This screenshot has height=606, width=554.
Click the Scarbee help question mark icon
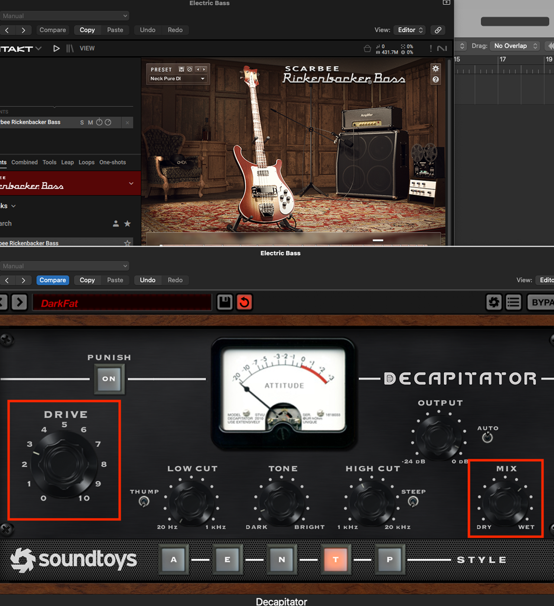coord(435,80)
